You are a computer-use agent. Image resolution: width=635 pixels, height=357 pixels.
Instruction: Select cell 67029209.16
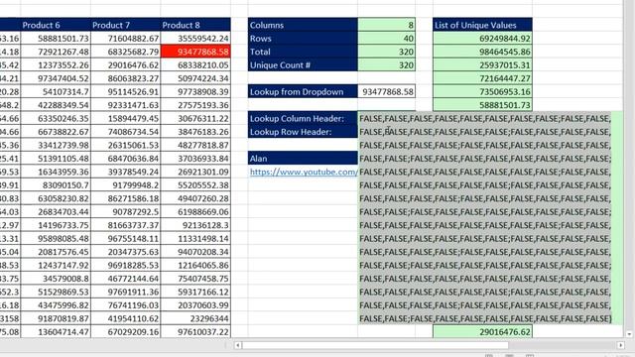click(126, 332)
